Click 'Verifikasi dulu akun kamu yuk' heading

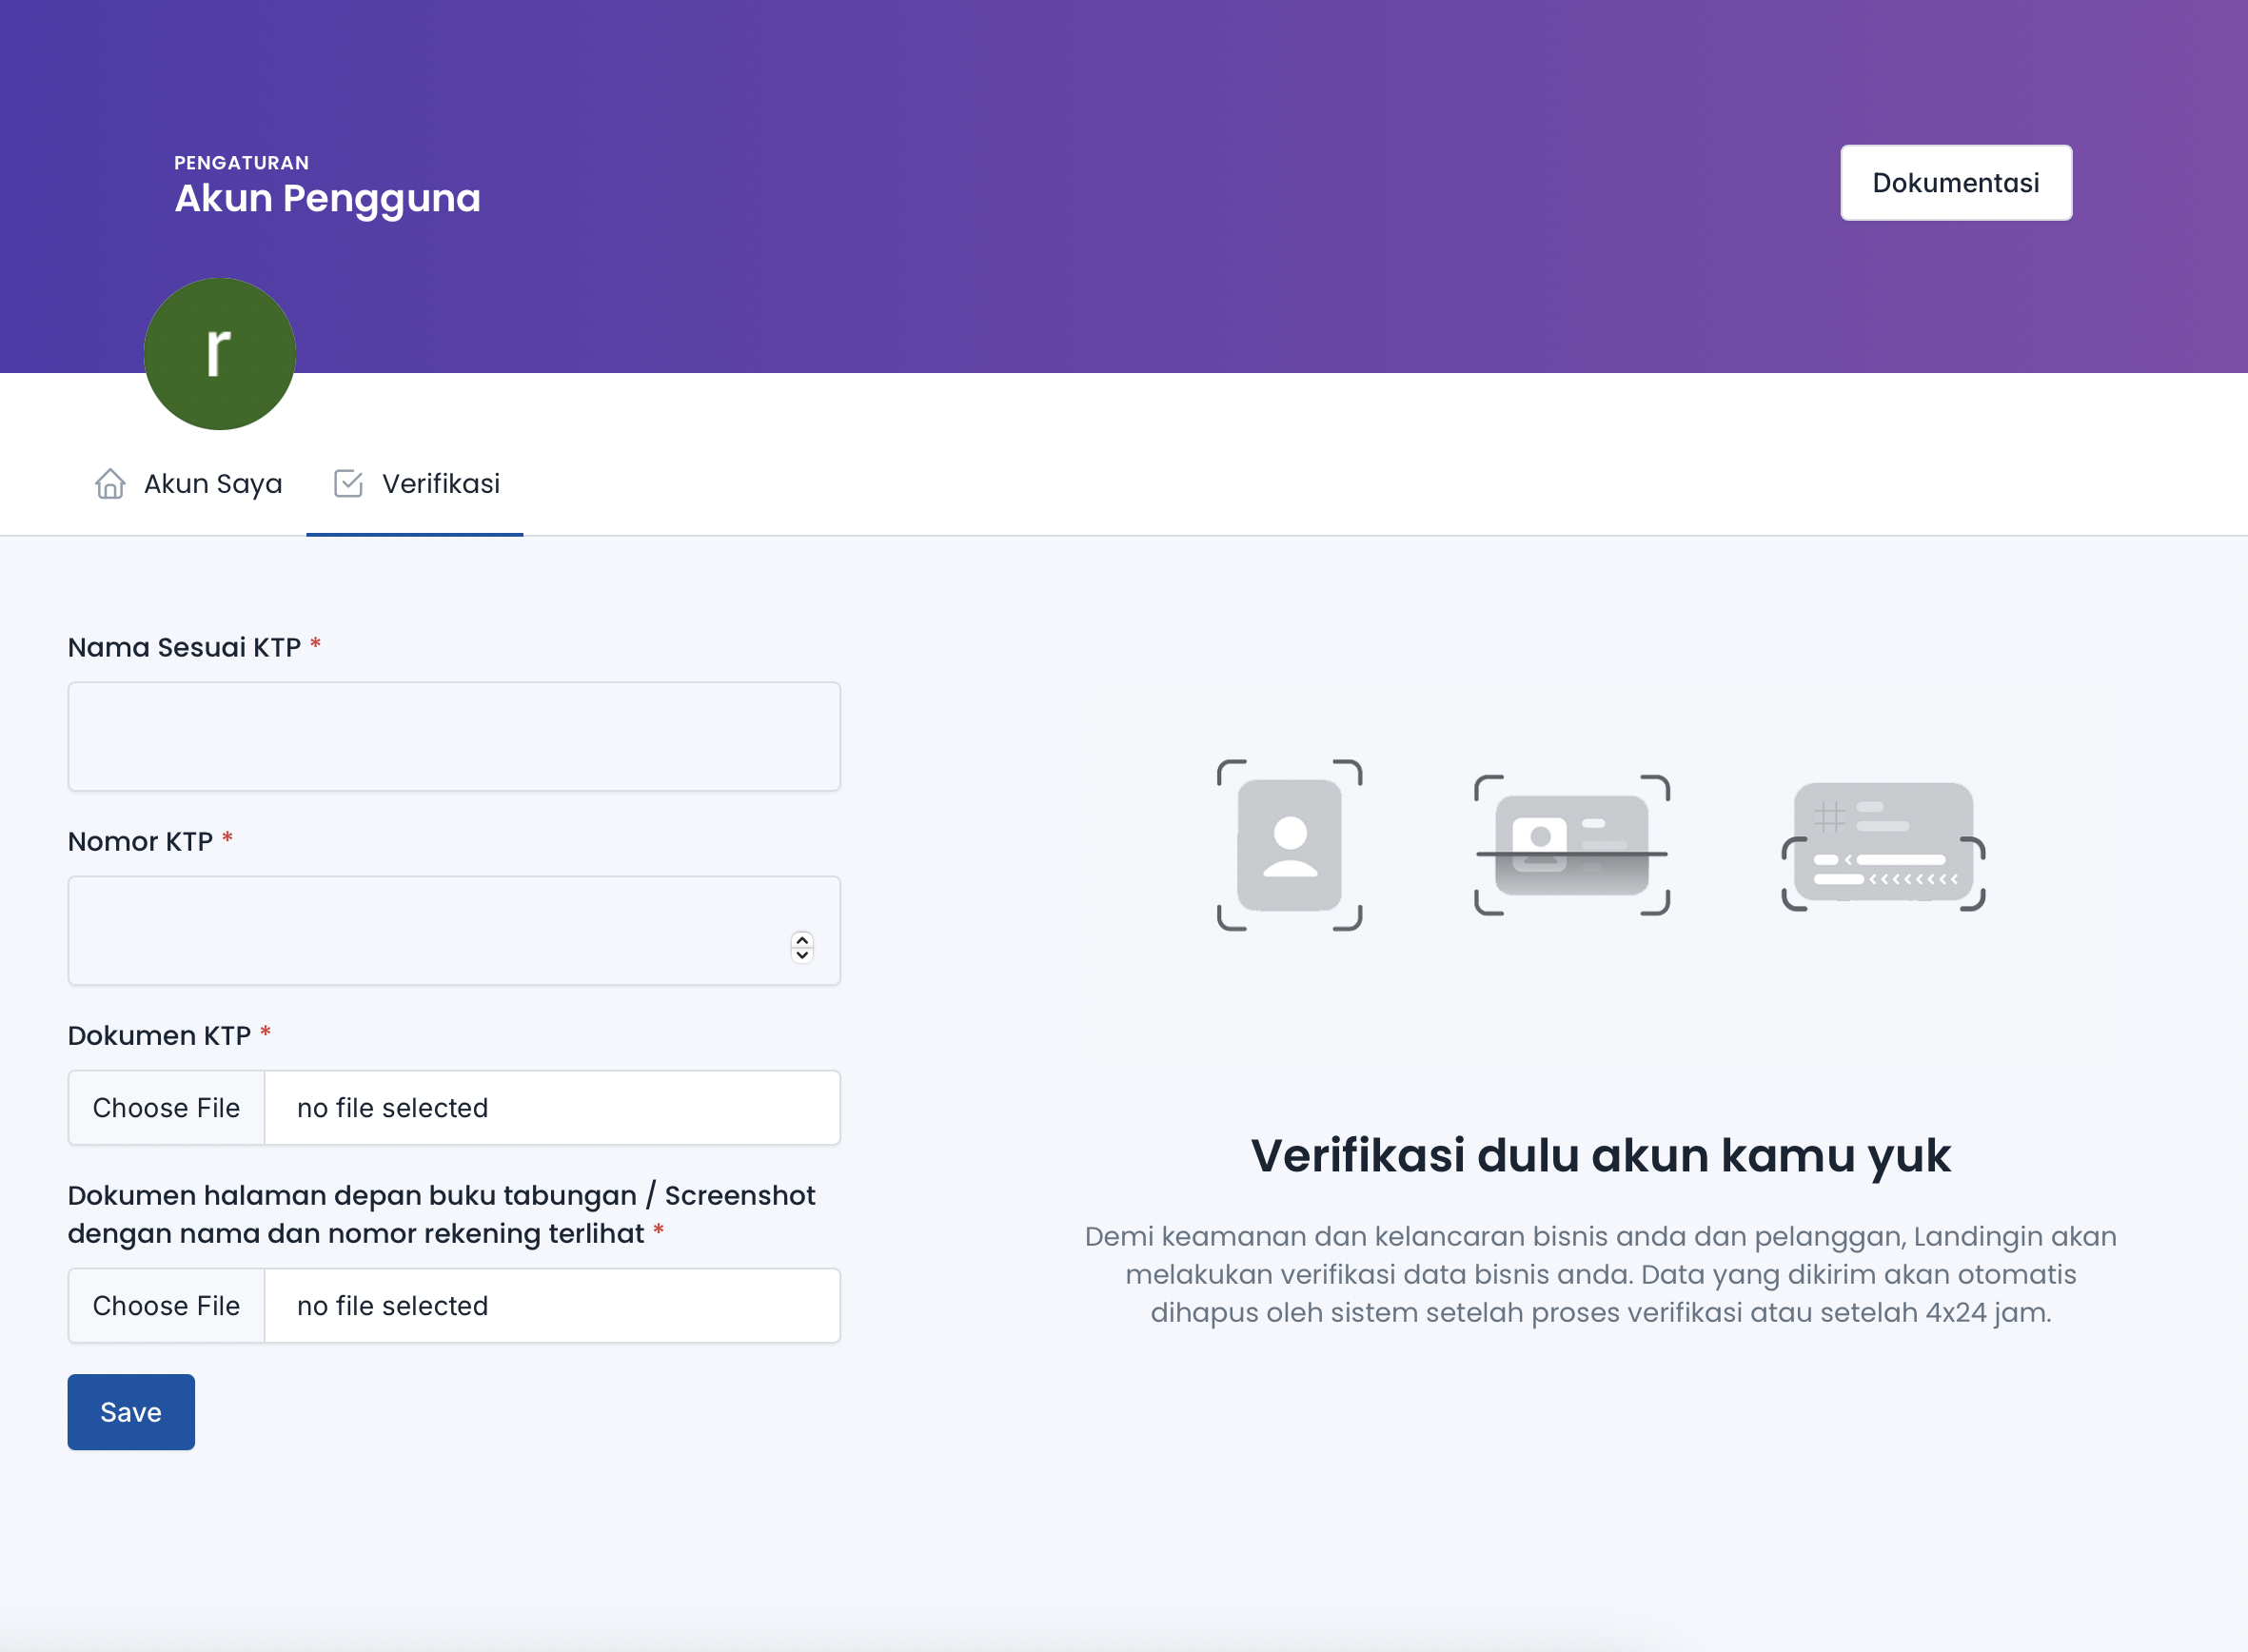1600,1156
